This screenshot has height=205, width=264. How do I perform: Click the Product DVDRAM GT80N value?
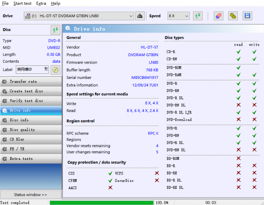(x=143, y=55)
